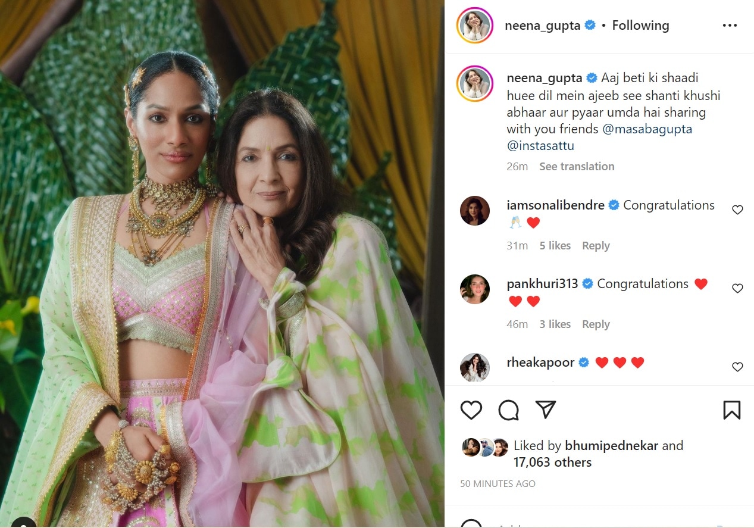View 17,063 others who liked

tap(552, 463)
